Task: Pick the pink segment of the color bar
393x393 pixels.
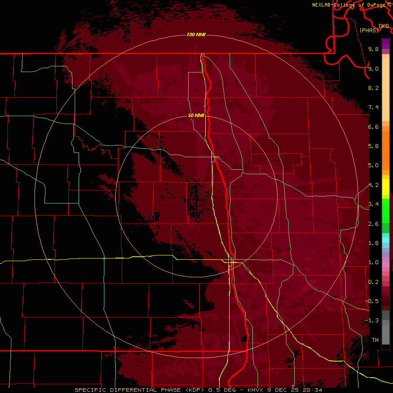Action: (386, 265)
